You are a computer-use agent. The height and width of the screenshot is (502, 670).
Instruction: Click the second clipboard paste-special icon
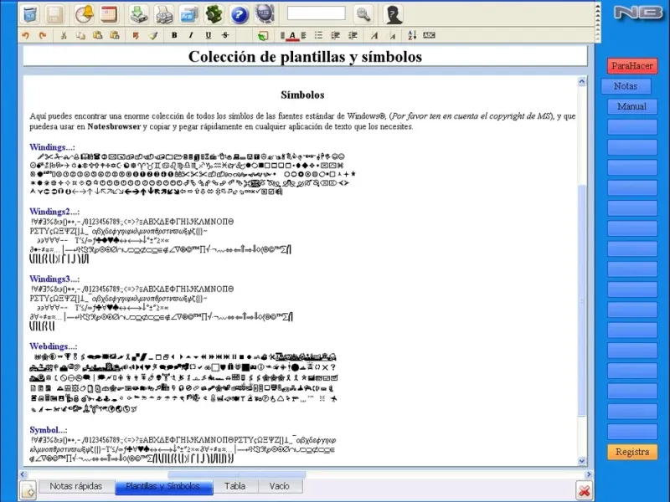coord(114,35)
